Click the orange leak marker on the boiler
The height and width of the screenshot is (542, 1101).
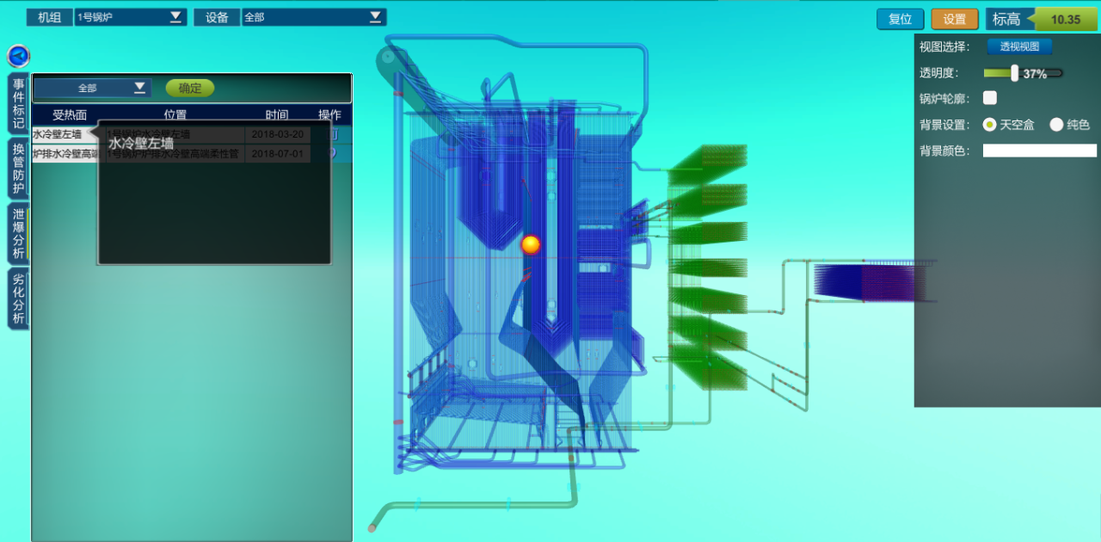click(531, 244)
